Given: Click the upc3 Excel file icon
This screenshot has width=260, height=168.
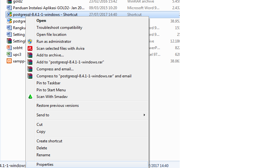Looking at the screenshot, I should click(x=9, y=54).
